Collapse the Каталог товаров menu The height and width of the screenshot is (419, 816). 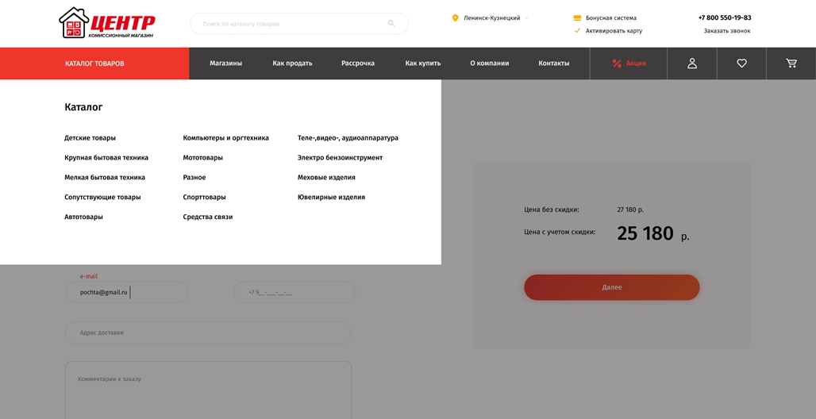point(94,63)
